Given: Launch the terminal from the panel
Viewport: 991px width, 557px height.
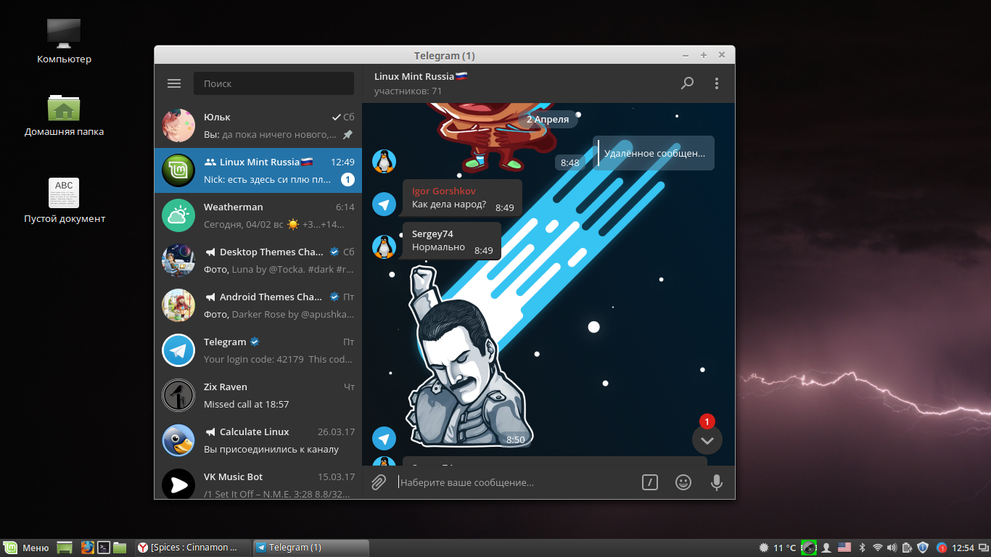Looking at the screenshot, I should tap(104, 548).
